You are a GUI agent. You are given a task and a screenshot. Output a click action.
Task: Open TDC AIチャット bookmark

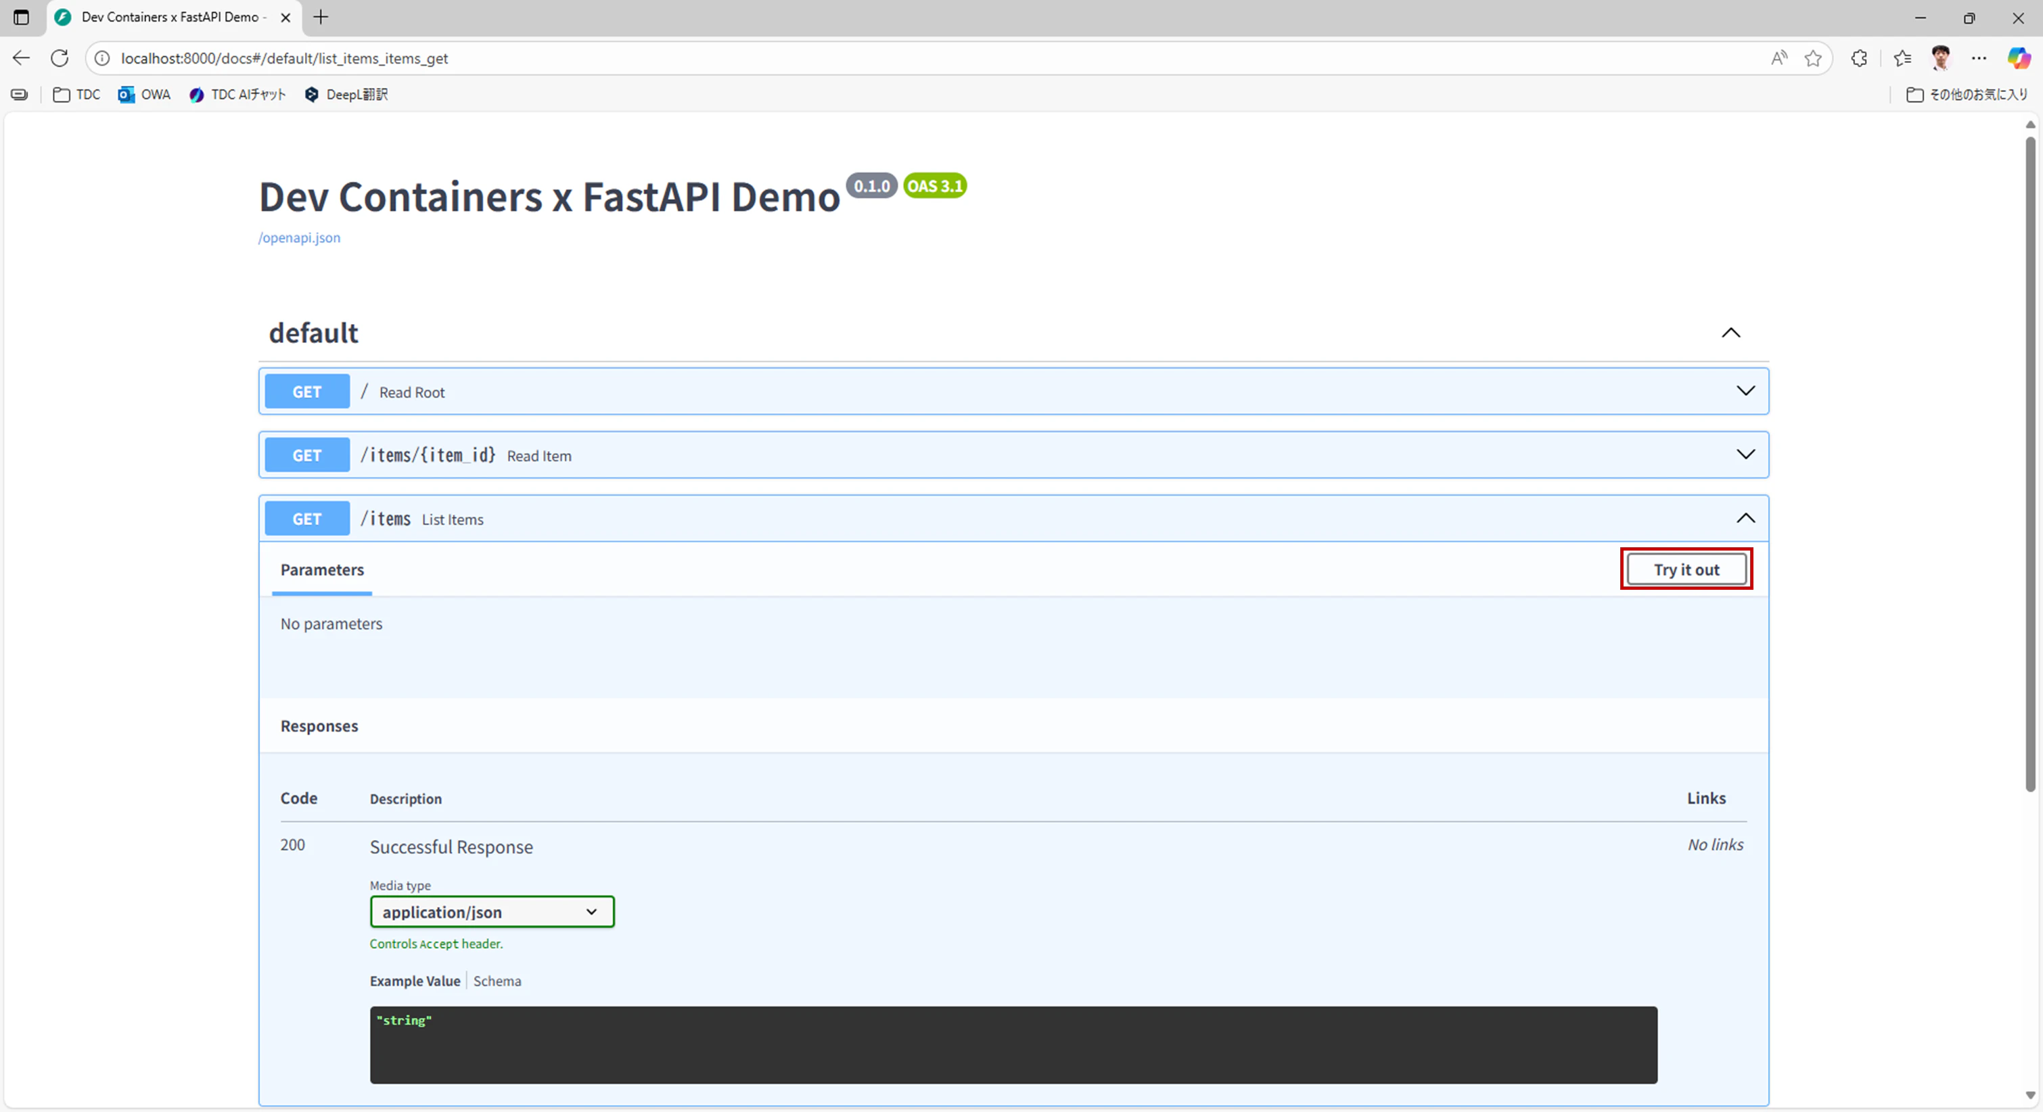(237, 95)
